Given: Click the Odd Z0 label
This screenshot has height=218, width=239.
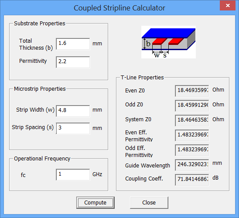Looking at the screenshot, I should click(134, 105).
